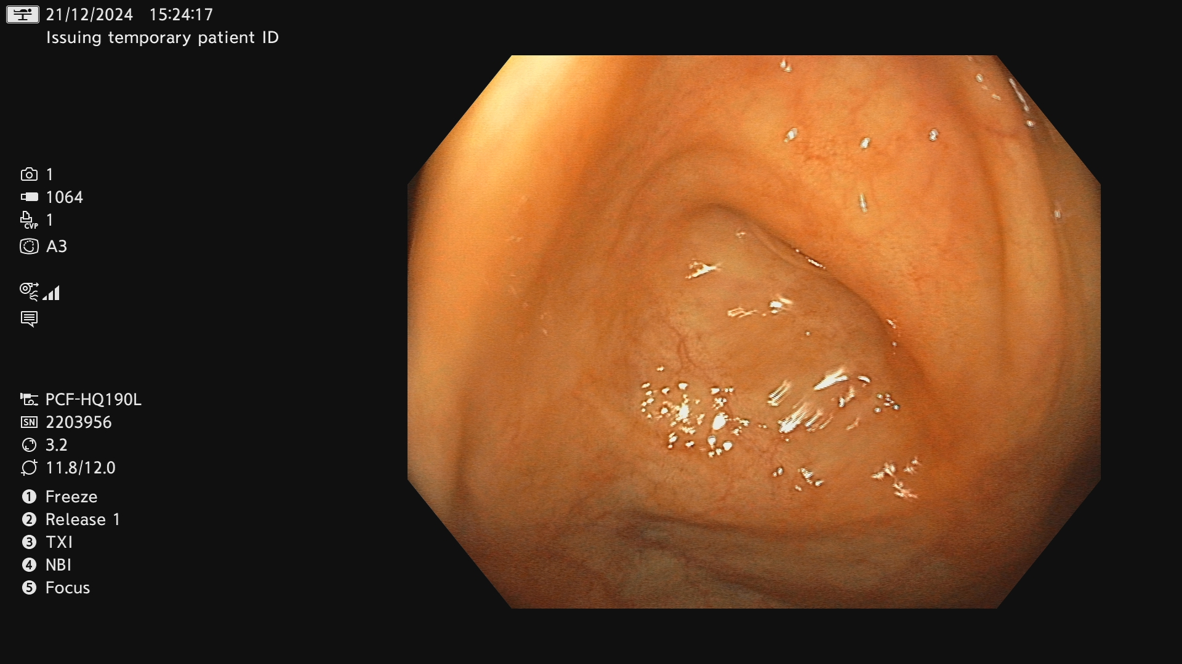Click the Release 1 label
Screen dimensions: 1182x664
[82, 520]
